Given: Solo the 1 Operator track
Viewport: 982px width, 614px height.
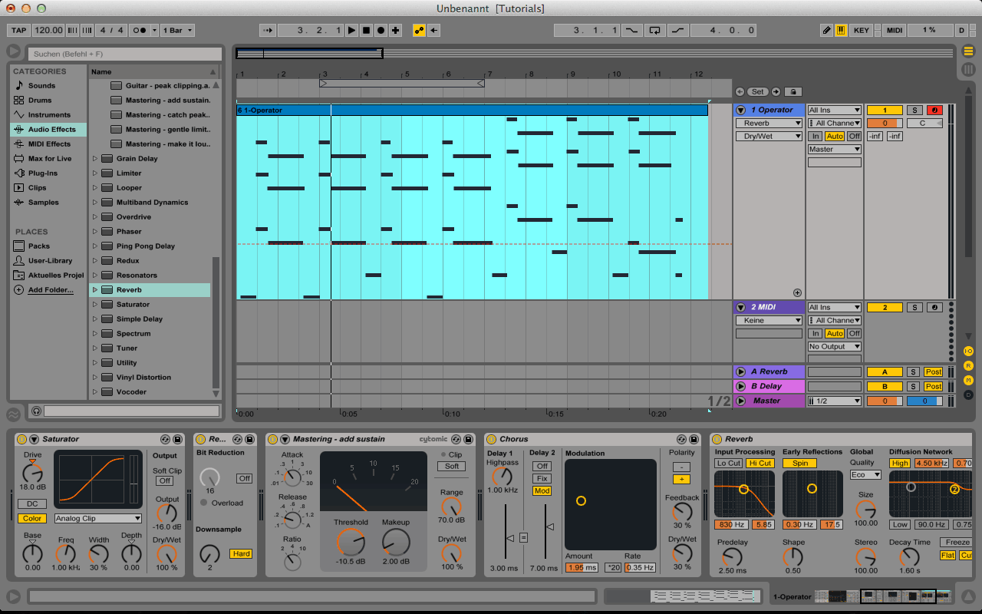Looking at the screenshot, I should pyautogui.click(x=914, y=111).
